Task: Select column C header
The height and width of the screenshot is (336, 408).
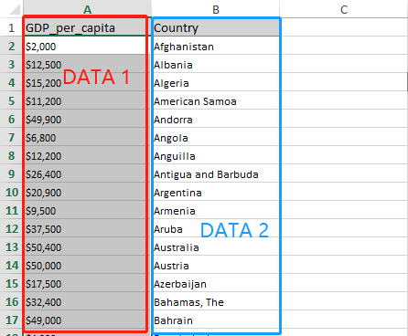Action: [344, 9]
